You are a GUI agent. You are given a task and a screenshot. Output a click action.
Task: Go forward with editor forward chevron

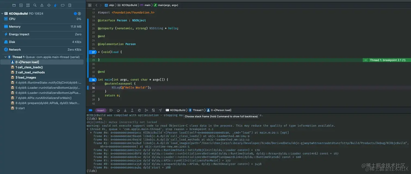tap(101, 5)
